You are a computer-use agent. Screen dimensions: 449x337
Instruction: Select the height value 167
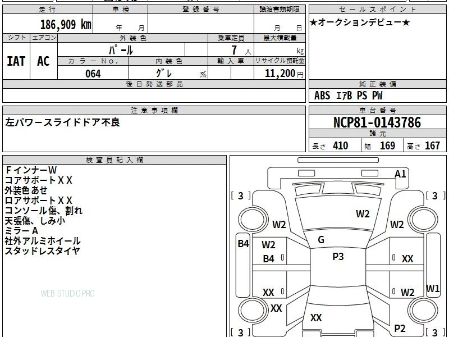tap(432, 145)
